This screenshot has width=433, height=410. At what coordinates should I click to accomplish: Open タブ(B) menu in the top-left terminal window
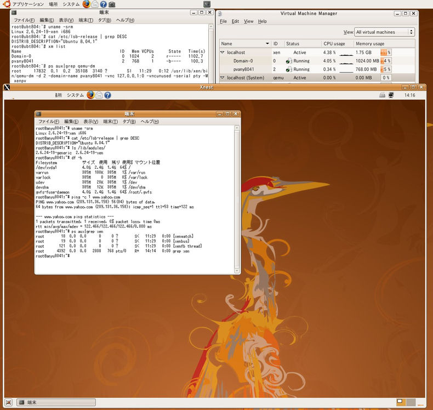coord(105,20)
